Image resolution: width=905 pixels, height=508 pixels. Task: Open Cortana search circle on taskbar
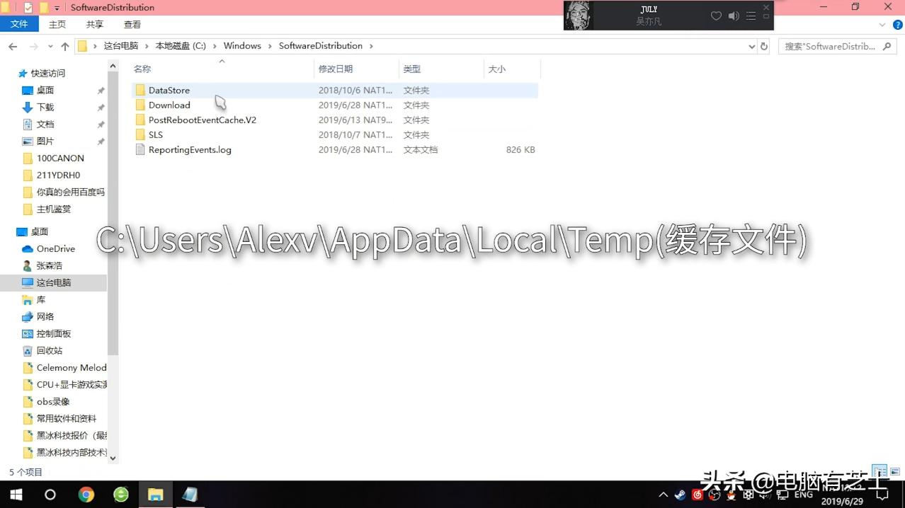[50, 495]
